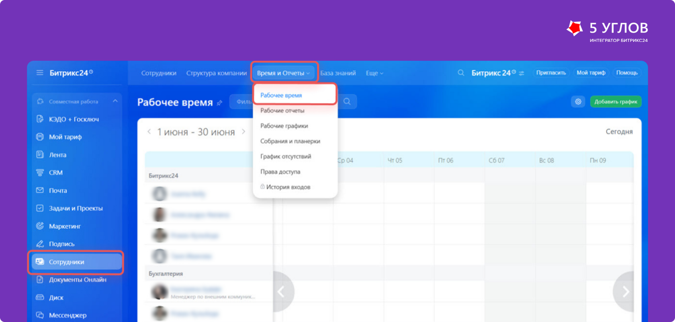675x322 pixels.
Task: Click the switch arrows icon beside Битрикс24
Action: pyautogui.click(x=522, y=73)
